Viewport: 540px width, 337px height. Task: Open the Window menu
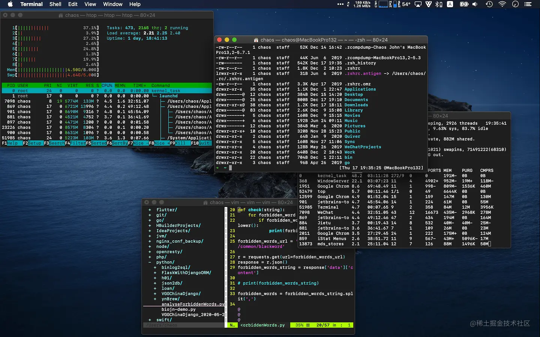112,4
